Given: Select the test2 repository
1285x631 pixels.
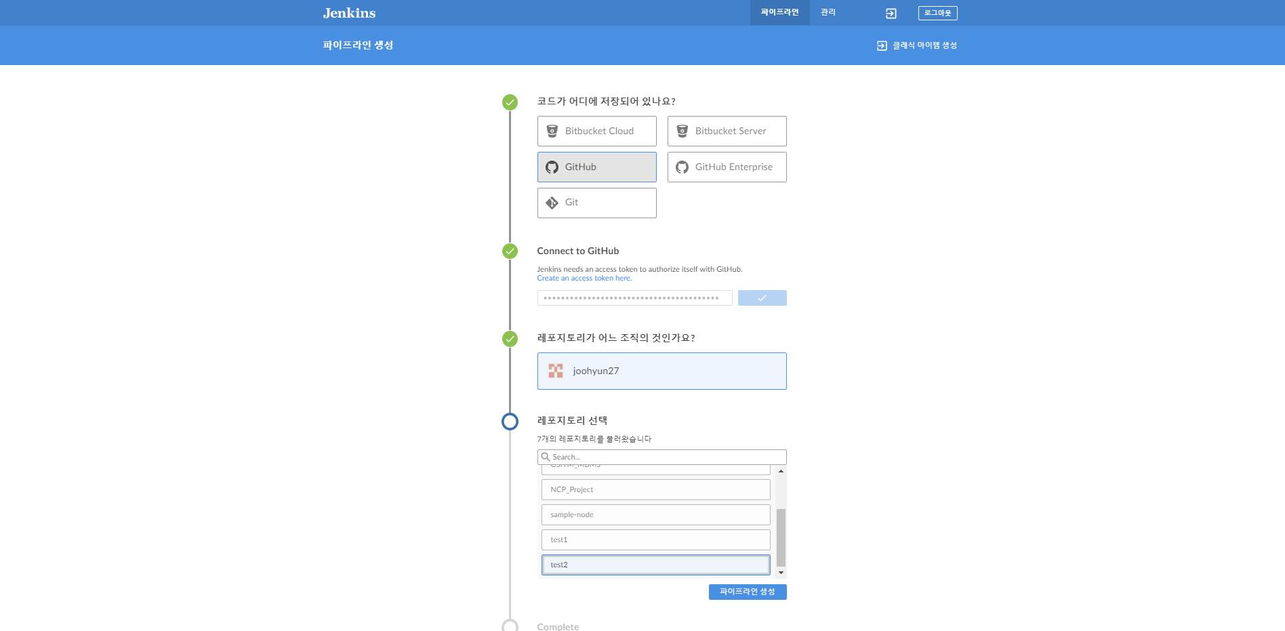Looking at the screenshot, I should pyautogui.click(x=655, y=565).
